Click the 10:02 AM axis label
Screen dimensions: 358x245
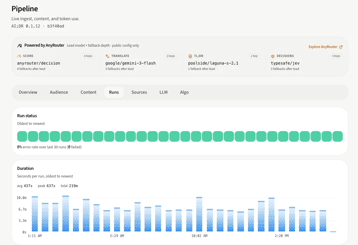click(199, 236)
